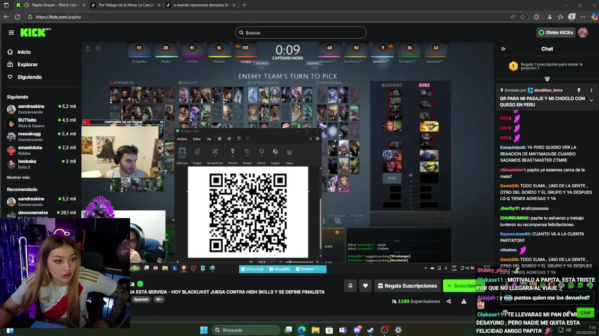
Task: Click the 18+ tag
Action: (x=159, y=299)
